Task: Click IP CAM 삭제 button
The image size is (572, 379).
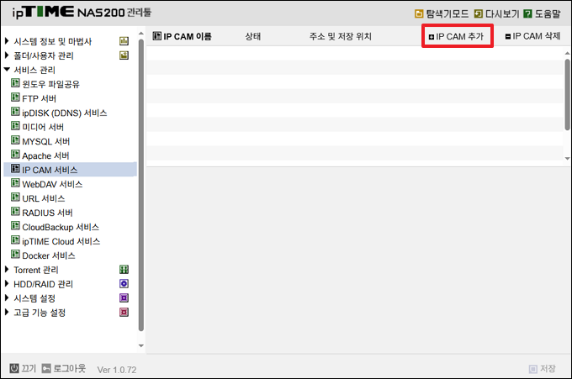Action: click(x=532, y=37)
